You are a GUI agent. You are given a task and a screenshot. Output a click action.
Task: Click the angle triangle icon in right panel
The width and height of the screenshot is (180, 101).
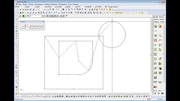pyautogui.click(x=160, y=36)
